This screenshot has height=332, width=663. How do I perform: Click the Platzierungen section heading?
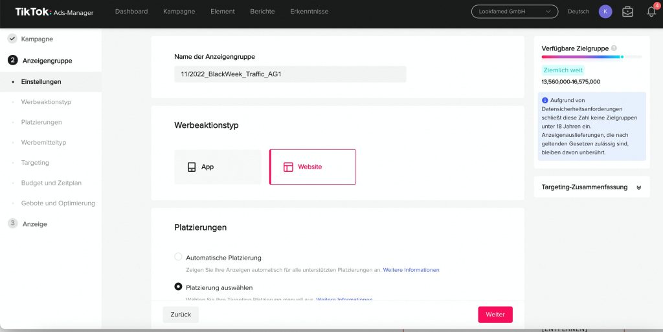[201, 227]
